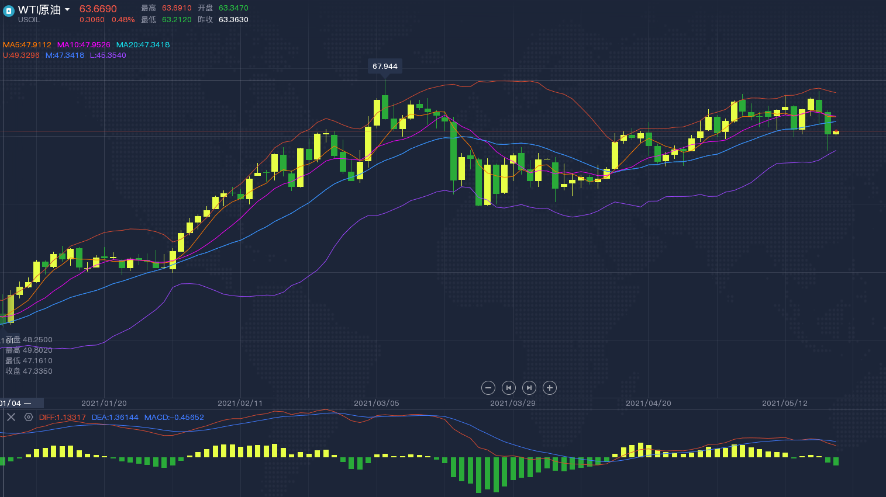Viewport: 886px width, 497px height.
Task: Select the Bollinger upper band U:49.3296 label
Action: [21, 55]
